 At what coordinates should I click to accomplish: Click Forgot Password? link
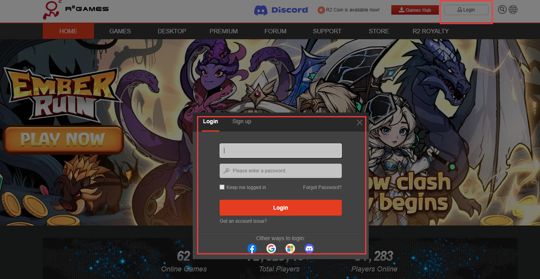tap(322, 187)
